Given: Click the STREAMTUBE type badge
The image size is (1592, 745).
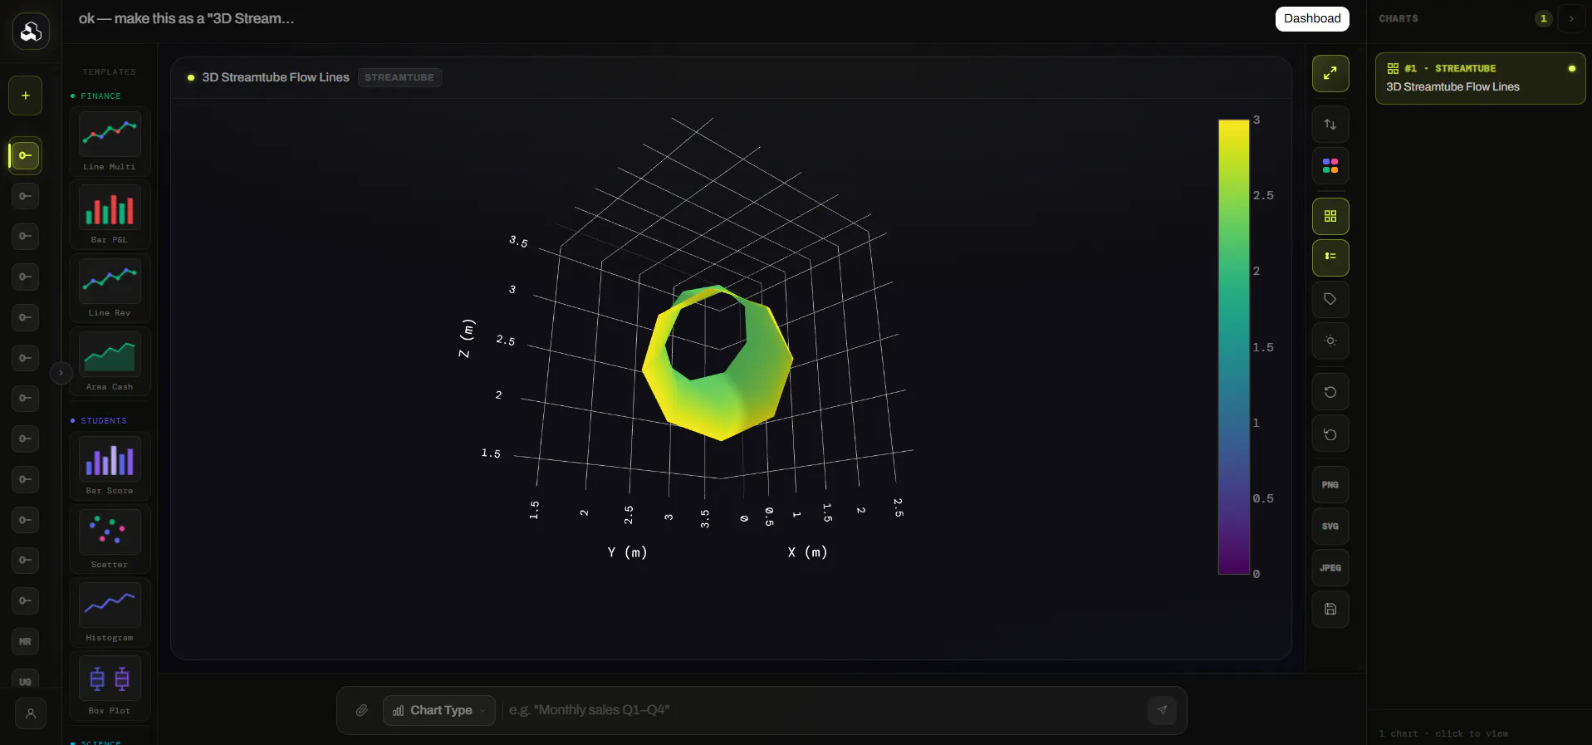Looking at the screenshot, I should tap(399, 77).
